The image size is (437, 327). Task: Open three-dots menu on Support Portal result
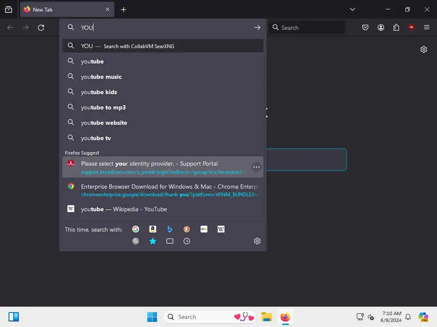point(256,167)
